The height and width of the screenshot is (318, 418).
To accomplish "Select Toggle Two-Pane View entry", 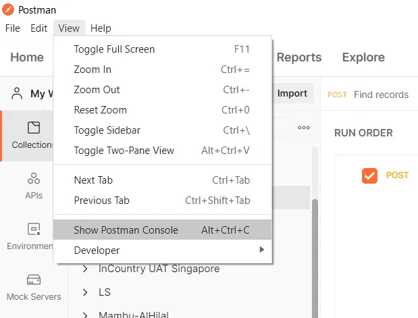I will [x=162, y=151].
